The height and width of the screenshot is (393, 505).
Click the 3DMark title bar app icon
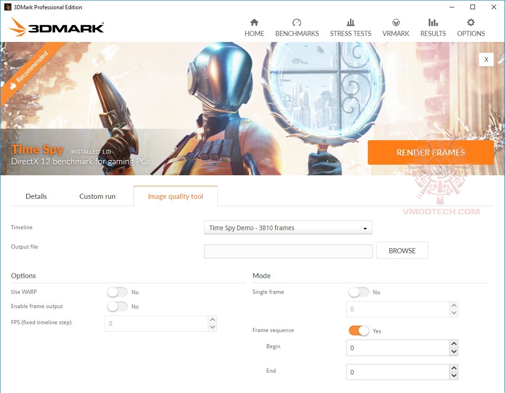click(x=8, y=7)
